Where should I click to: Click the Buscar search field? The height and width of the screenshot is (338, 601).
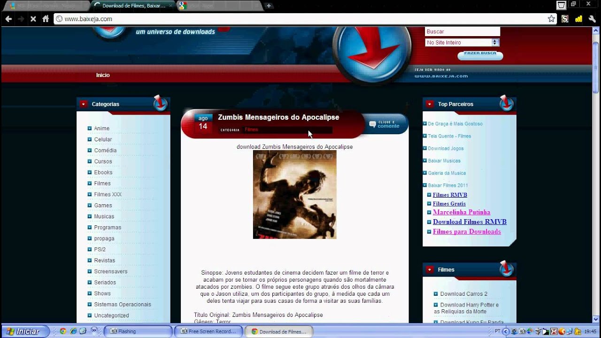pyautogui.click(x=462, y=31)
